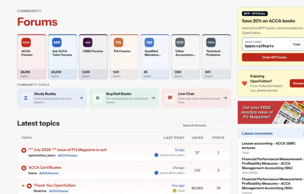Click Zura avatar in Thank You row
Image resolution: width=304 pixels, height=194 pixels.
[175, 191]
